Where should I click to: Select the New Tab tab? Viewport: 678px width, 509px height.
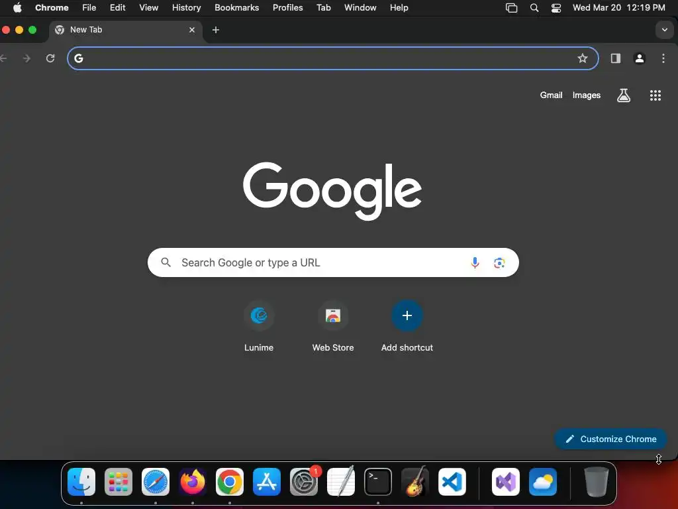(125, 30)
